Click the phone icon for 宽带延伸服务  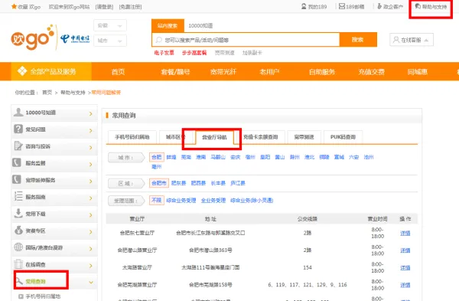(16, 179)
